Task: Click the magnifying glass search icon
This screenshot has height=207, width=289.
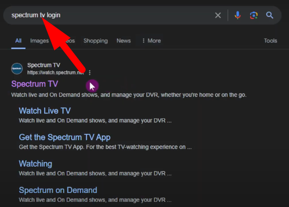Action: coord(270,15)
